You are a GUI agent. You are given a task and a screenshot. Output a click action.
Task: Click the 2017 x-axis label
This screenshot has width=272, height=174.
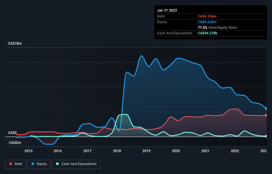point(87,151)
